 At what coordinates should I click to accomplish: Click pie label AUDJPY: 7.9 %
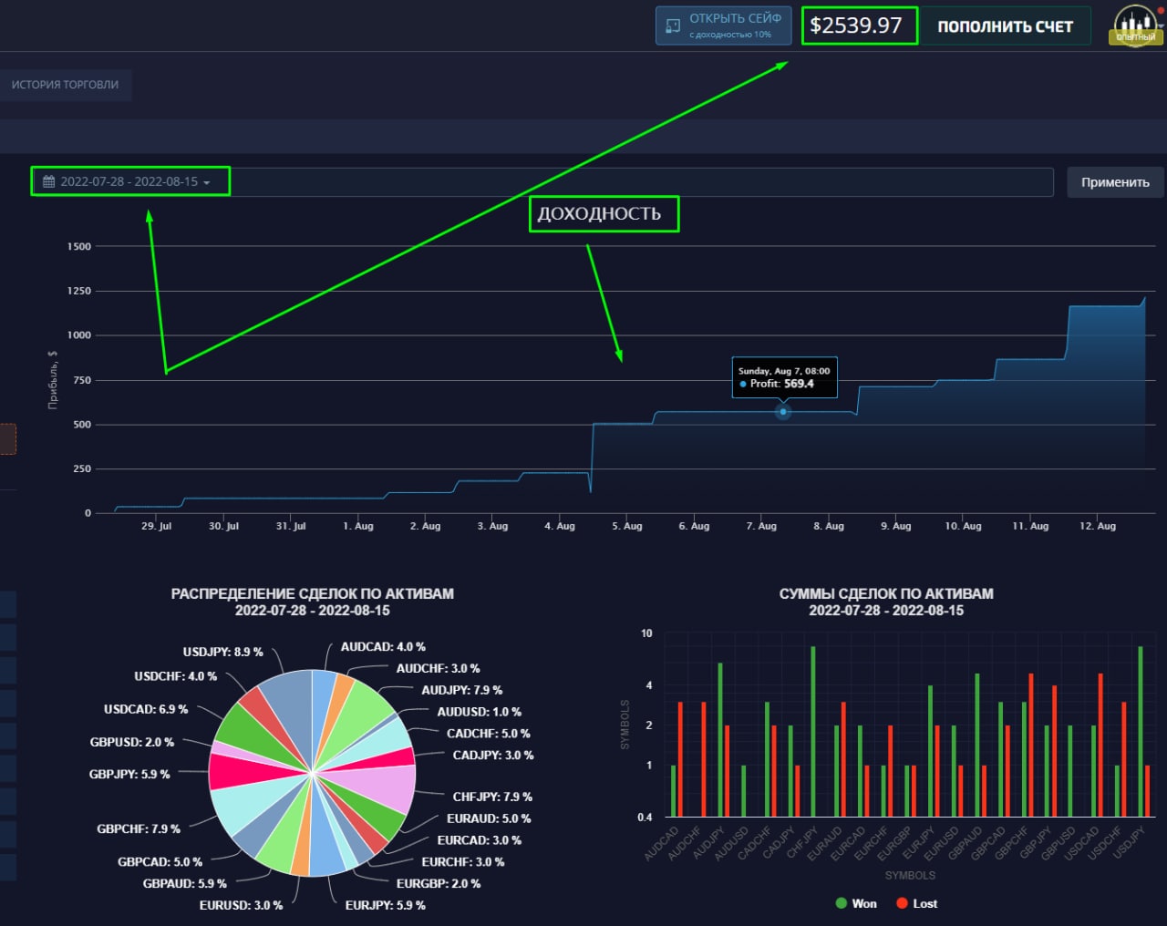click(462, 690)
